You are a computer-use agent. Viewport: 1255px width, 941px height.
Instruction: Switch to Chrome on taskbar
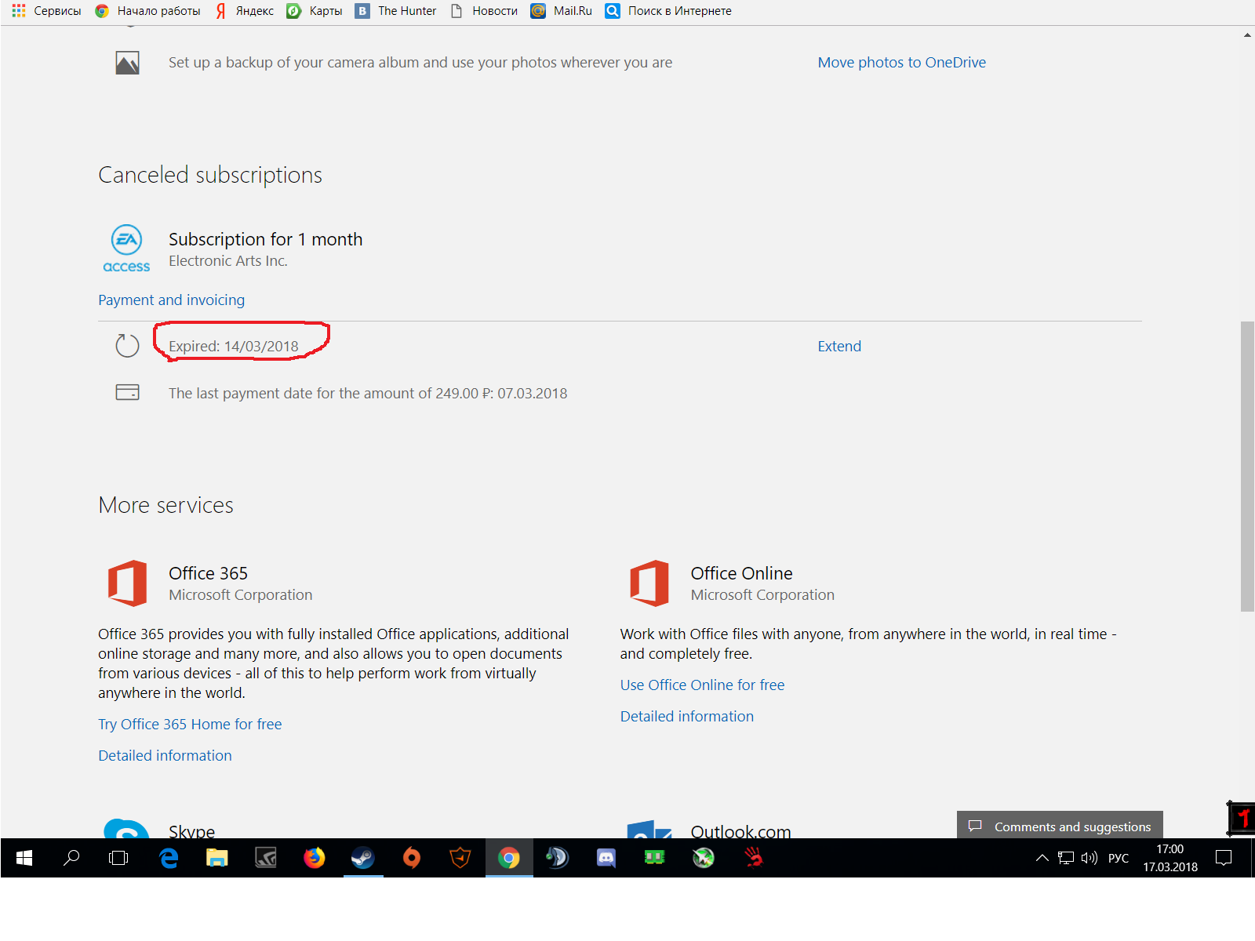[x=509, y=859]
